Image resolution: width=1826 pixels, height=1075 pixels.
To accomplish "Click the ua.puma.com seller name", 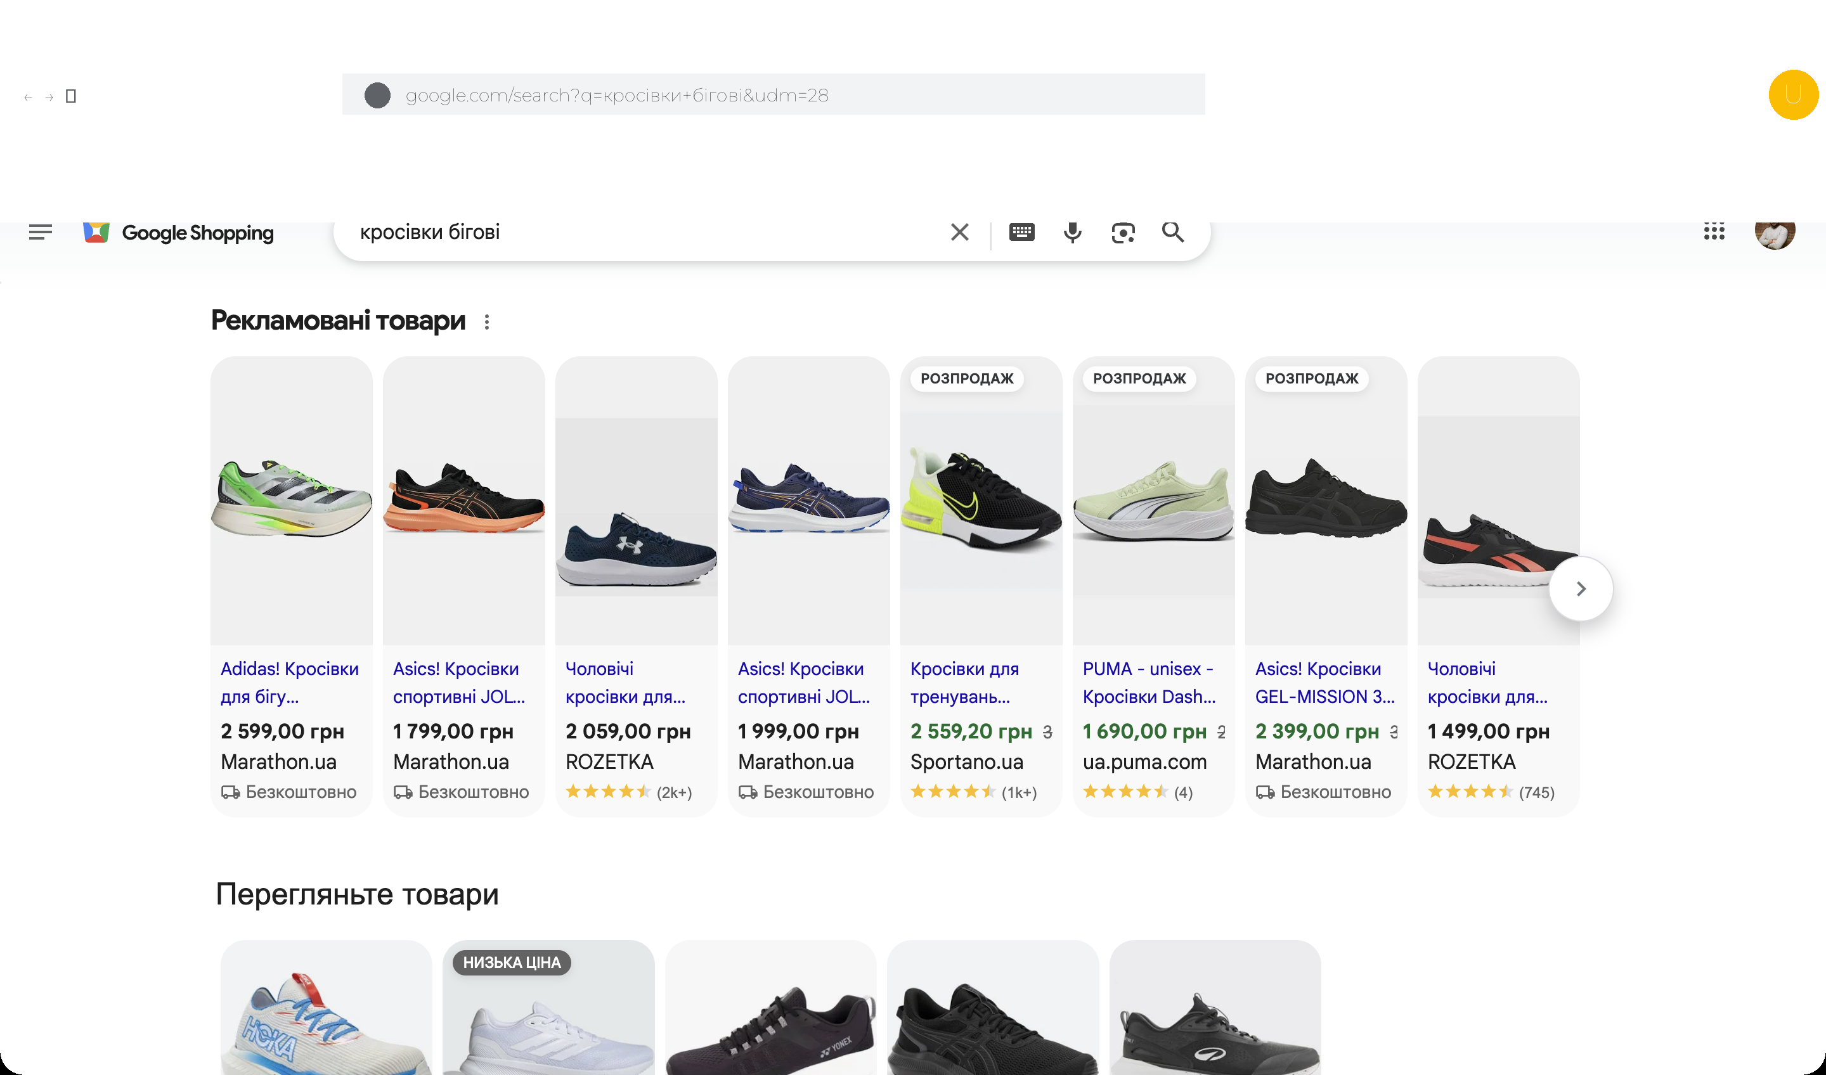I will pyautogui.click(x=1145, y=761).
